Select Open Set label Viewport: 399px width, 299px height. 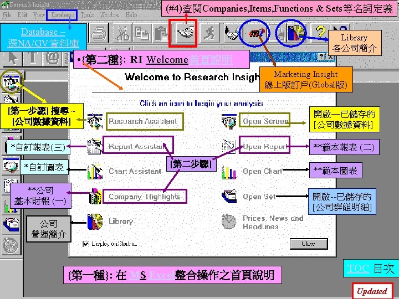259,197
